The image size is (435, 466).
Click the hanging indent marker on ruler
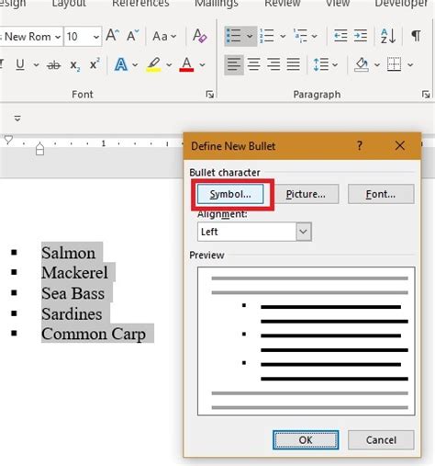click(x=39, y=146)
